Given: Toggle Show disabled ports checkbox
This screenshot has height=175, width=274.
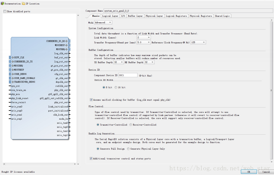Looking at the screenshot, I should (x=5, y=11).
